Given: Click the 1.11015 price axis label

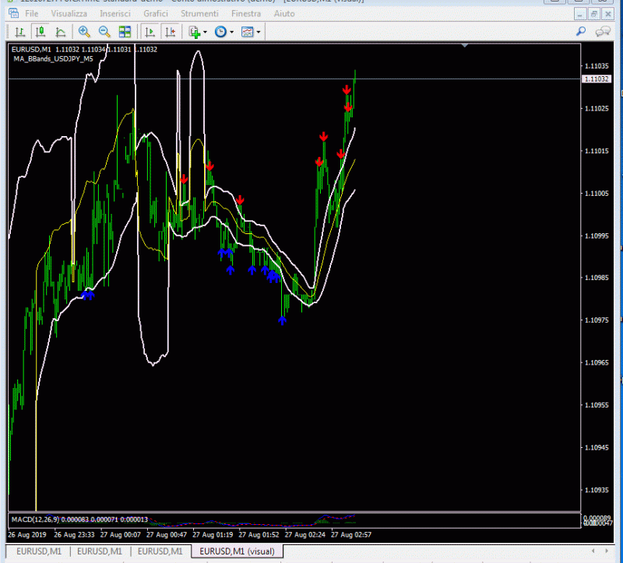Looking at the screenshot, I should (597, 151).
